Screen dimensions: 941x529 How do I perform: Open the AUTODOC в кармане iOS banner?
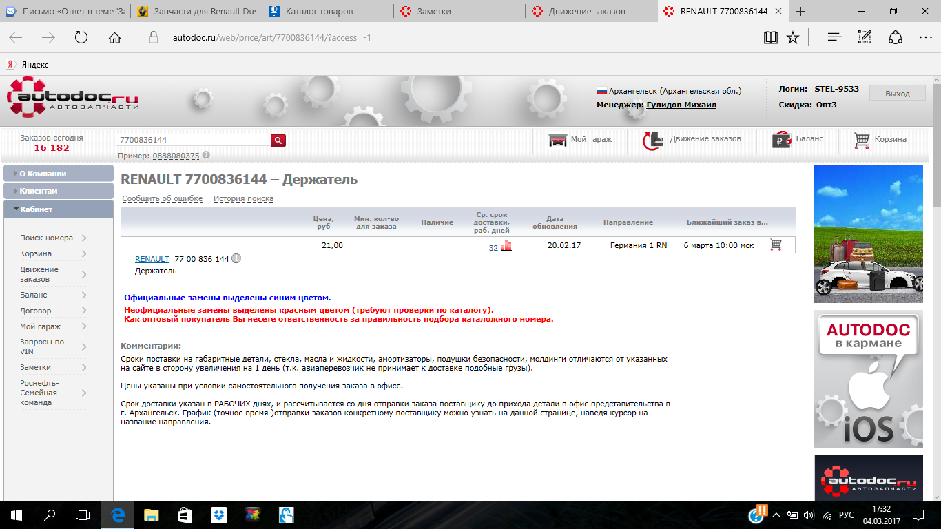pyautogui.click(x=869, y=379)
